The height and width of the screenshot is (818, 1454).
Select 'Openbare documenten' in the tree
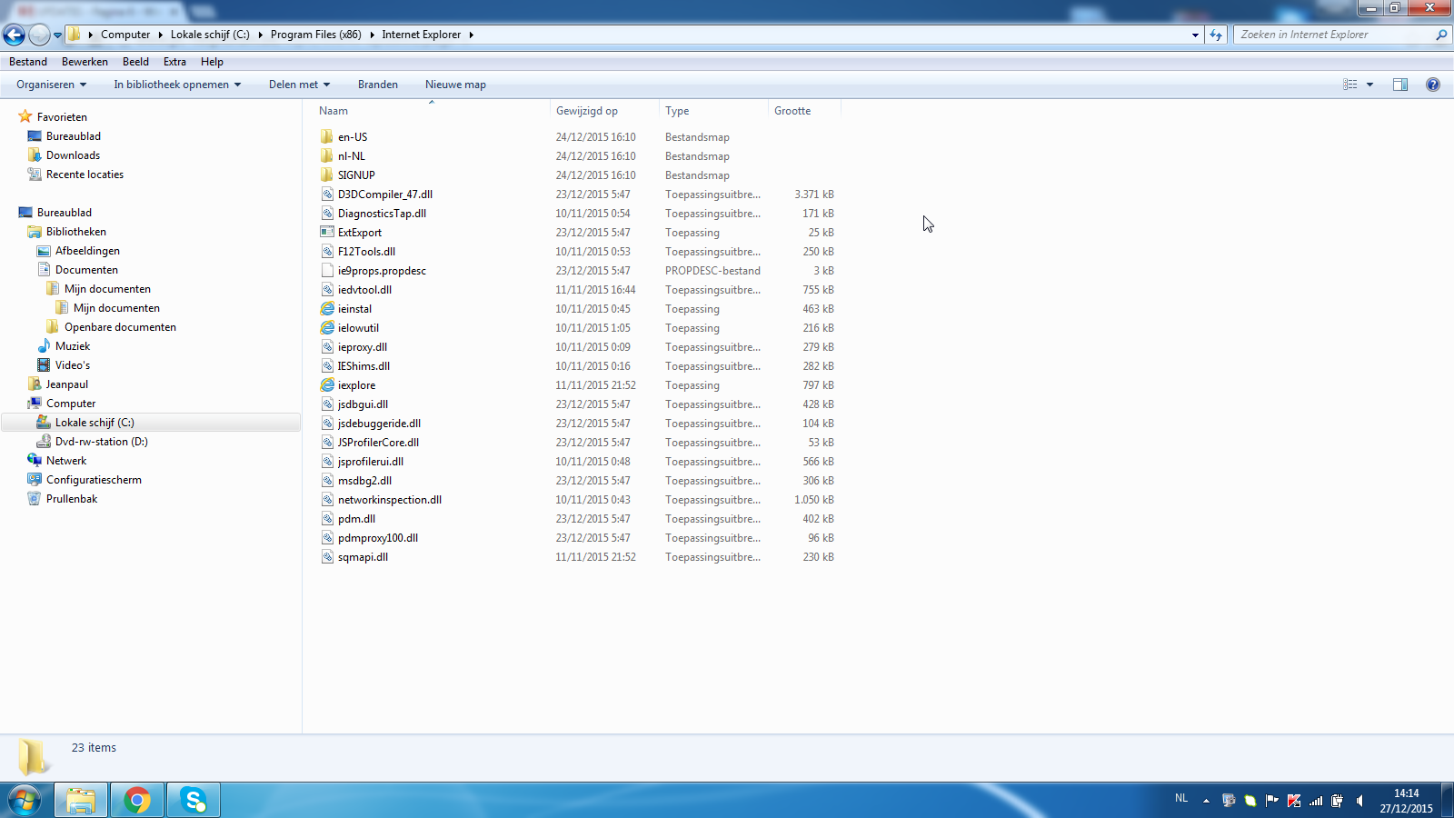(x=120, y=327)
